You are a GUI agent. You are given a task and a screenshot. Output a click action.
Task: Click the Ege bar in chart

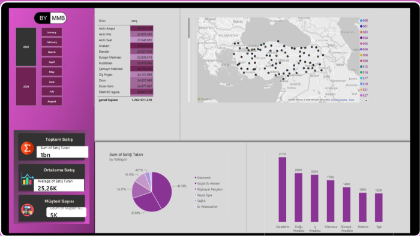click(x=379, y=208)
